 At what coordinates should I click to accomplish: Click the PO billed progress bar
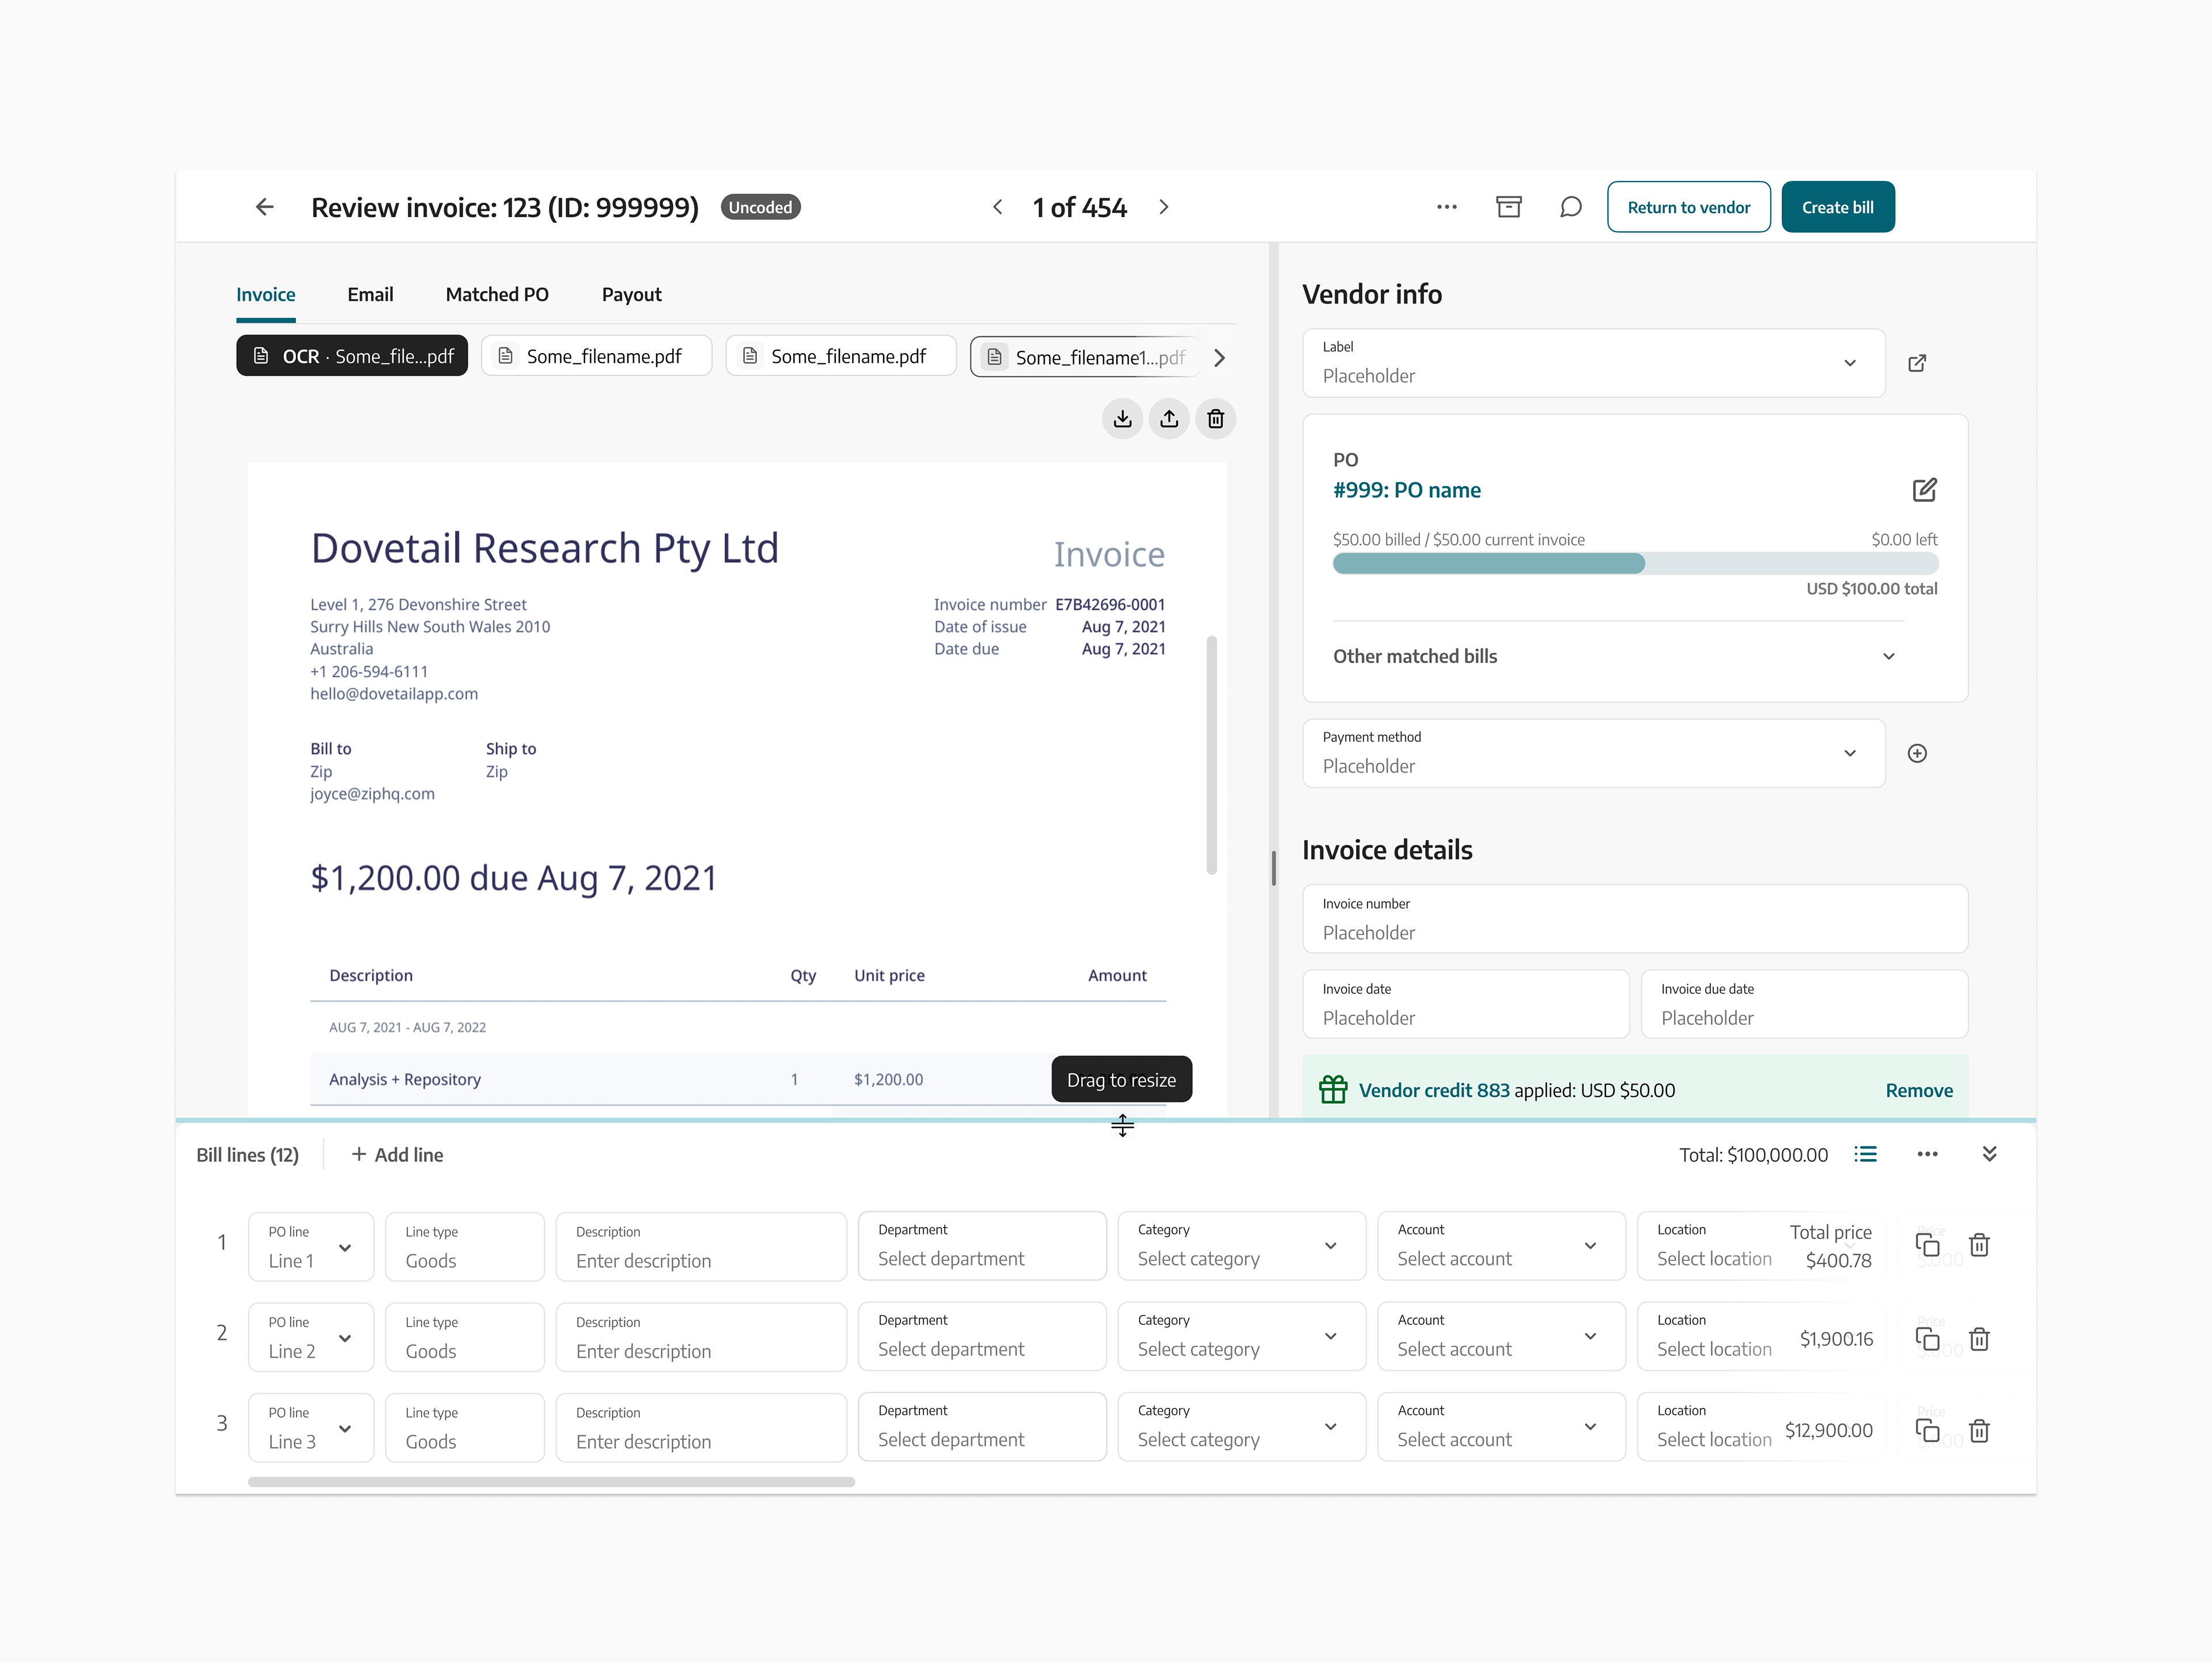1636,563
